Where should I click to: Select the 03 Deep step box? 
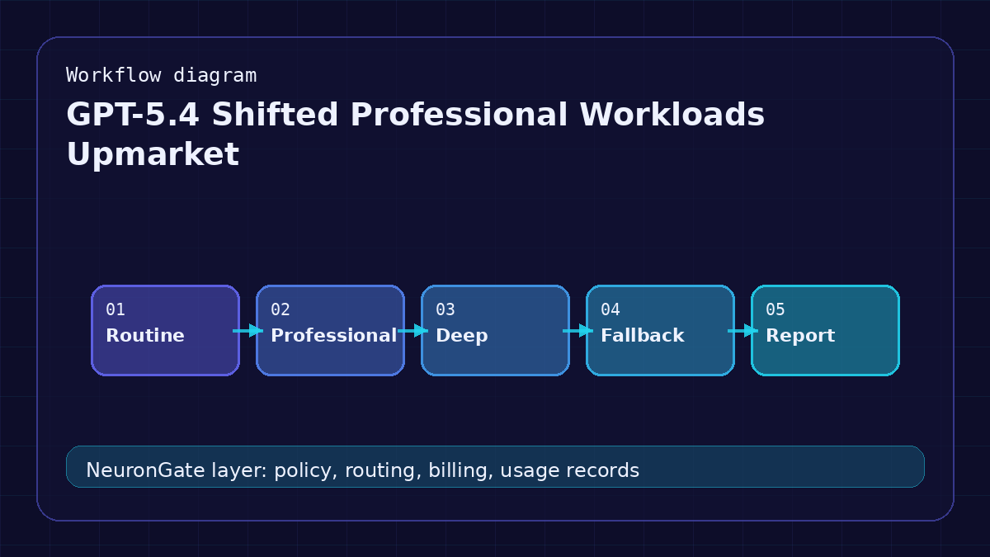495,330
